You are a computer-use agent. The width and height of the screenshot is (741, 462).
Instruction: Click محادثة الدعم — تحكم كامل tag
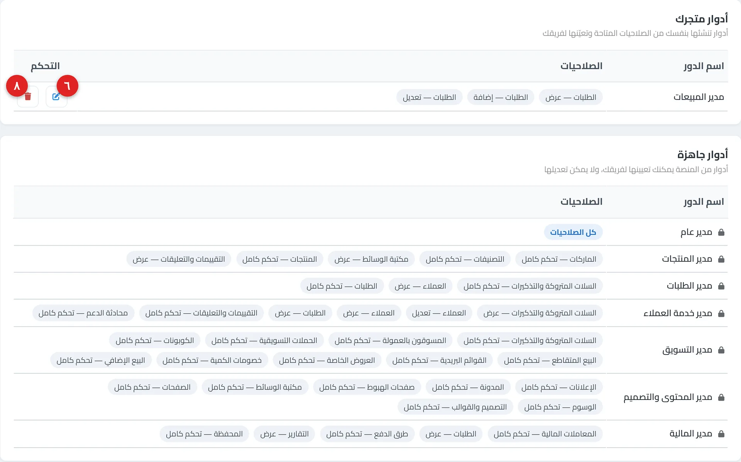click(x=83, y=313)
